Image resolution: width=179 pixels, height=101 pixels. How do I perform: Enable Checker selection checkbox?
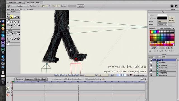pyautogui.click(x=160, y=51)
